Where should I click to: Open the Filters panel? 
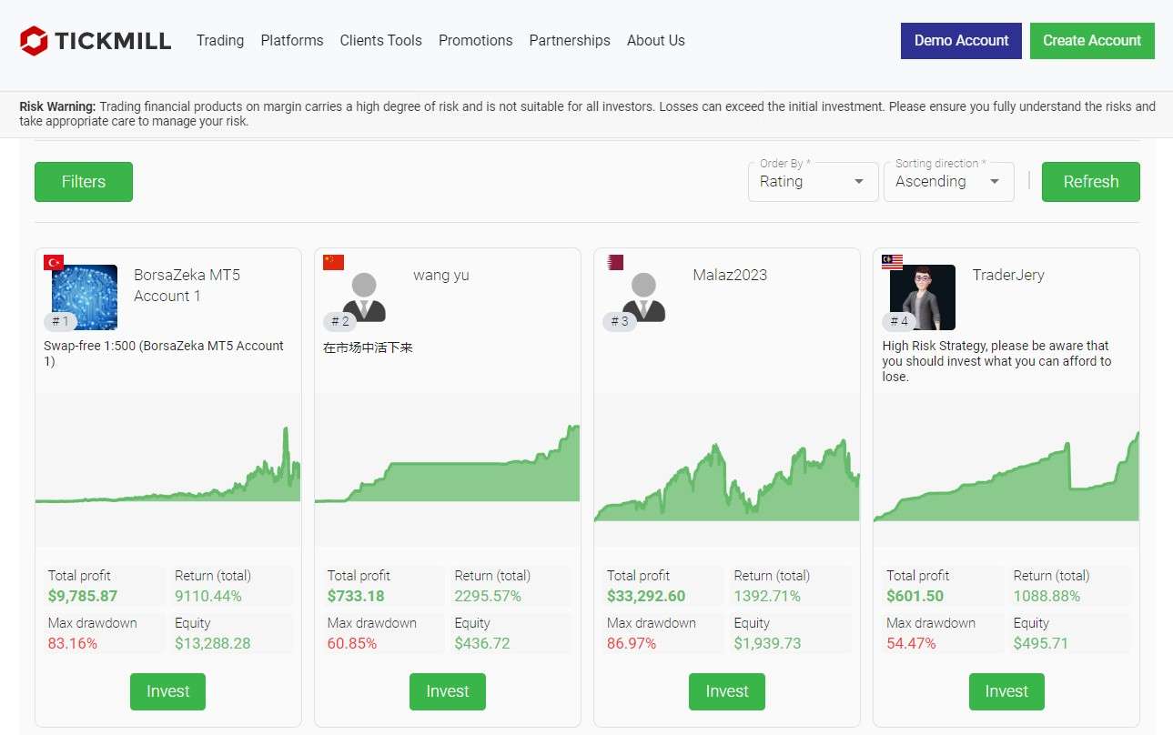point(84,182)
